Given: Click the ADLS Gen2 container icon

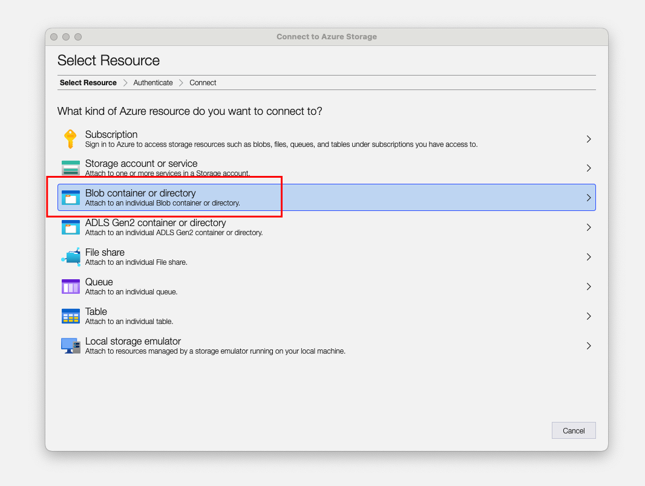Looking at the screenshot, I should 70,227.
